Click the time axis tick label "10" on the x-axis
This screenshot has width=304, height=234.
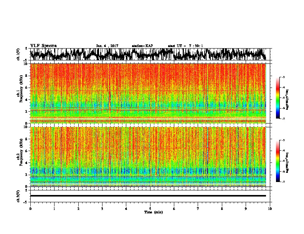(270, 209)
